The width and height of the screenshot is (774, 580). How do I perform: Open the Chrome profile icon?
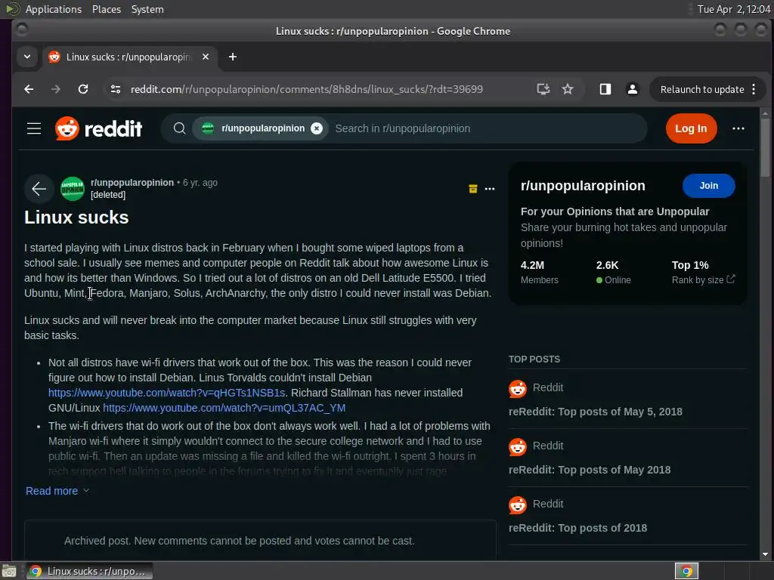click(633, 89)
